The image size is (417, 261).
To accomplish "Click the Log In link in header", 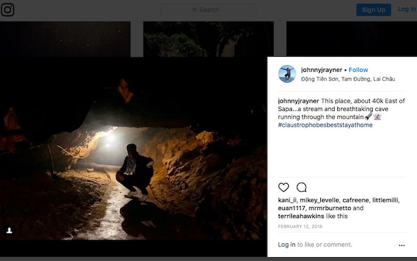I will [x=406, y=9].
